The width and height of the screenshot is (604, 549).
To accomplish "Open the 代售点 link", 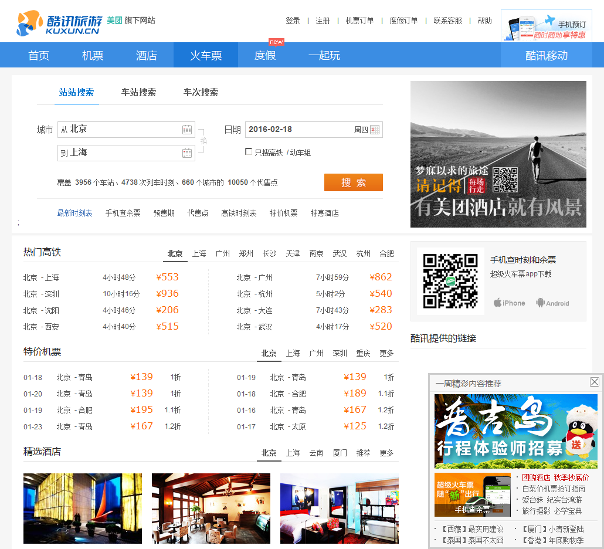I will point(198,213).
